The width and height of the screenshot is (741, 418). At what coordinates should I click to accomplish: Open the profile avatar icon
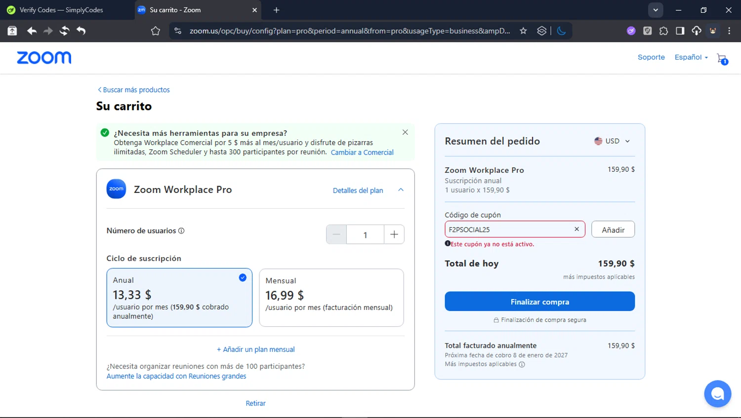(713, 31)
